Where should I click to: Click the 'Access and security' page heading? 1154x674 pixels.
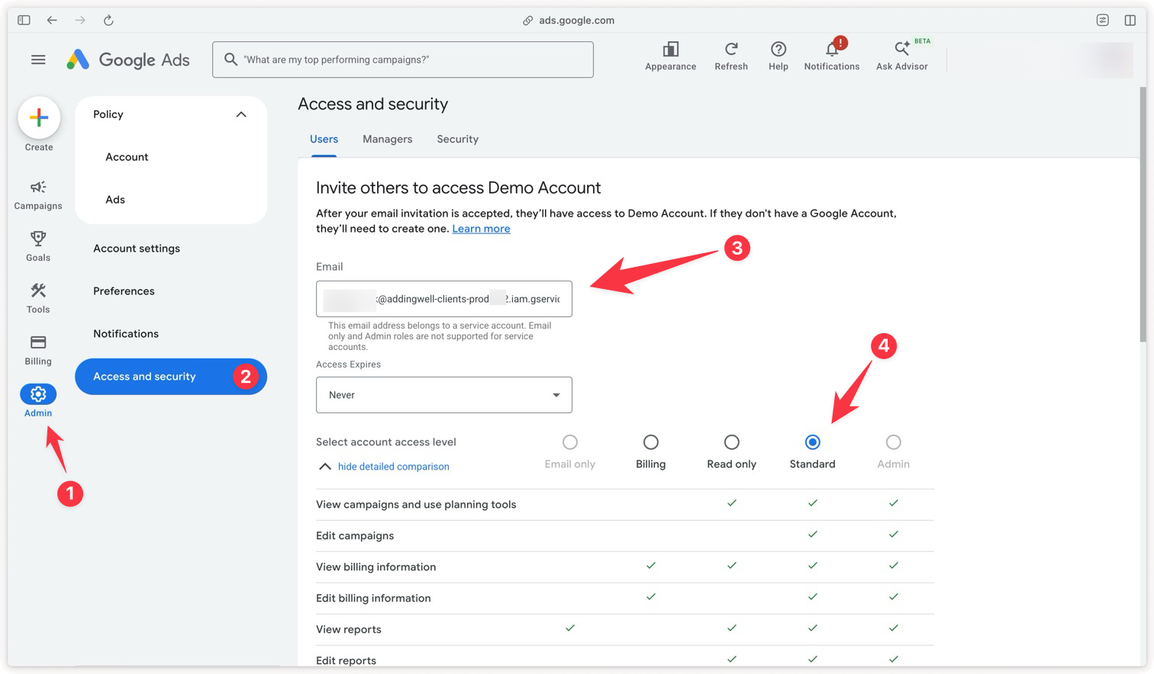point(373,104)
